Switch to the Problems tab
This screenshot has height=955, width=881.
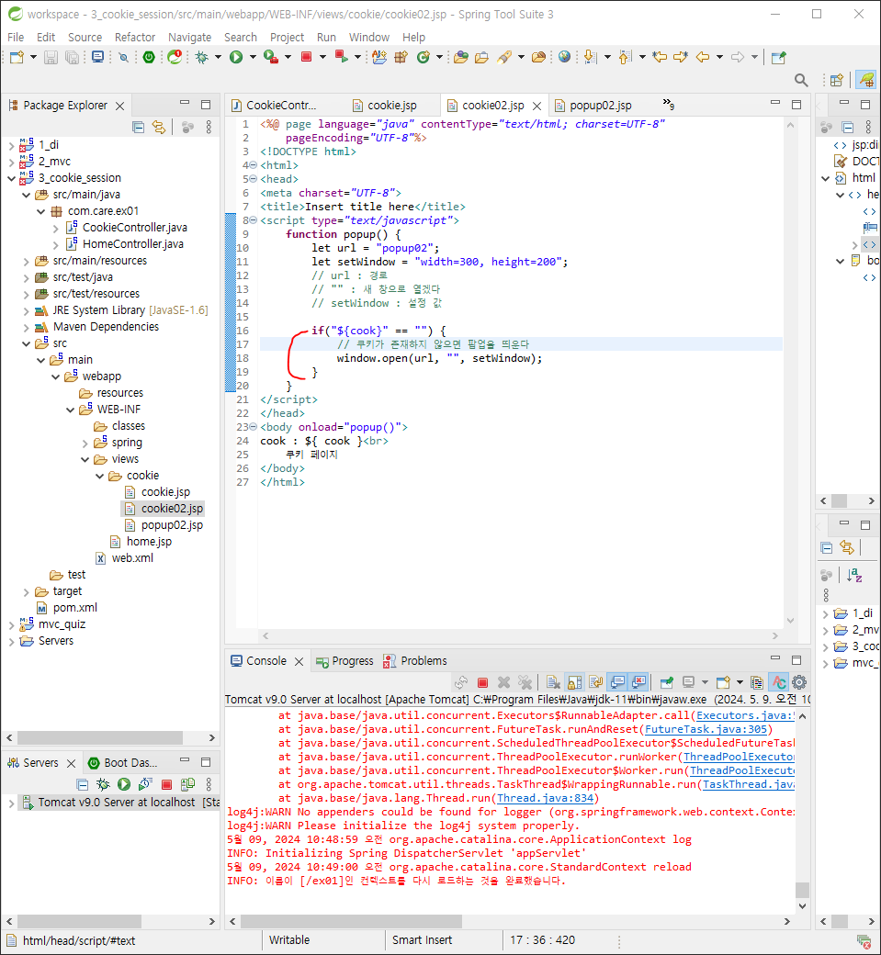415,661
